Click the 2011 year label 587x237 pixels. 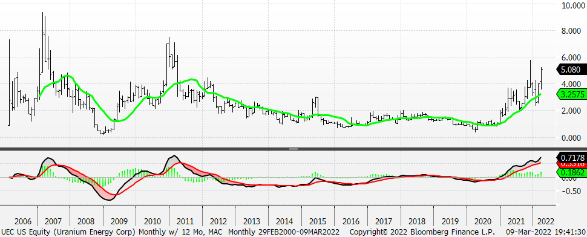[x=186, y=221]
